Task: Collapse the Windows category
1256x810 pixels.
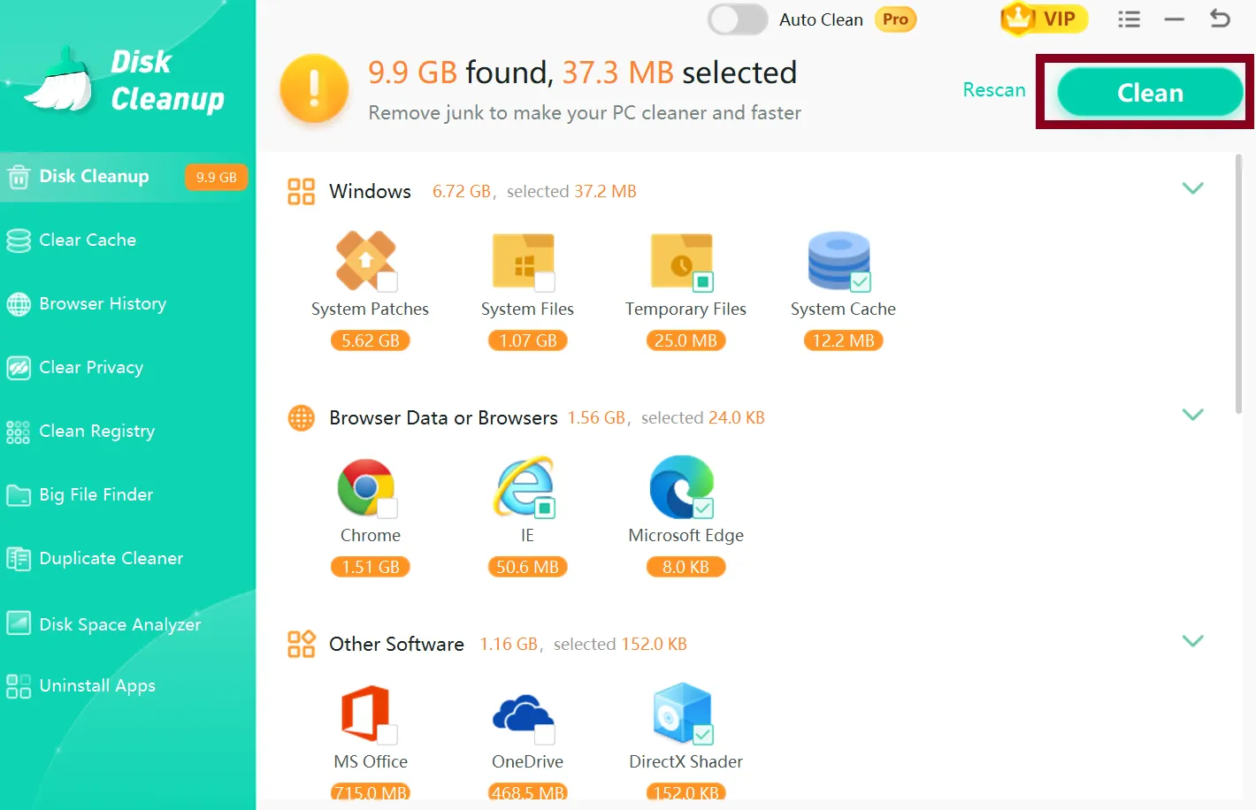Action: click(1193, 188)
